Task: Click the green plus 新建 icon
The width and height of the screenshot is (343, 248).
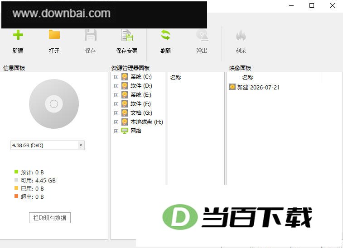Action: 18,35
